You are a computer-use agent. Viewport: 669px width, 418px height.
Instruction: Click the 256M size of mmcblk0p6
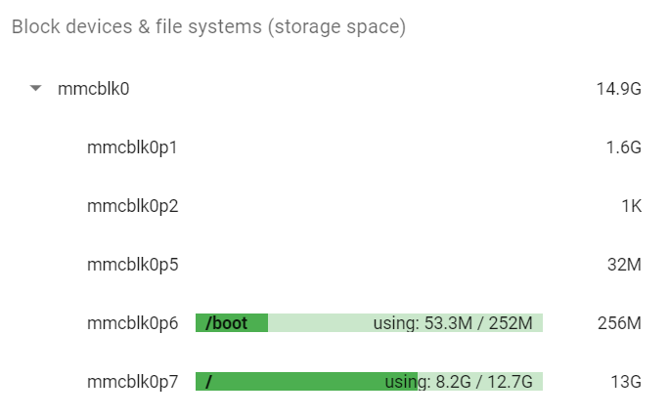pos(619,323)
